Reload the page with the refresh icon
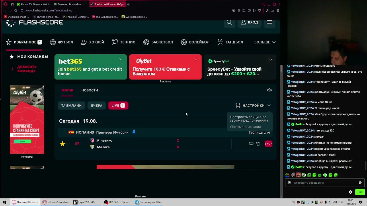This screenshot has width=367, height=206. (x=16, y=11)
